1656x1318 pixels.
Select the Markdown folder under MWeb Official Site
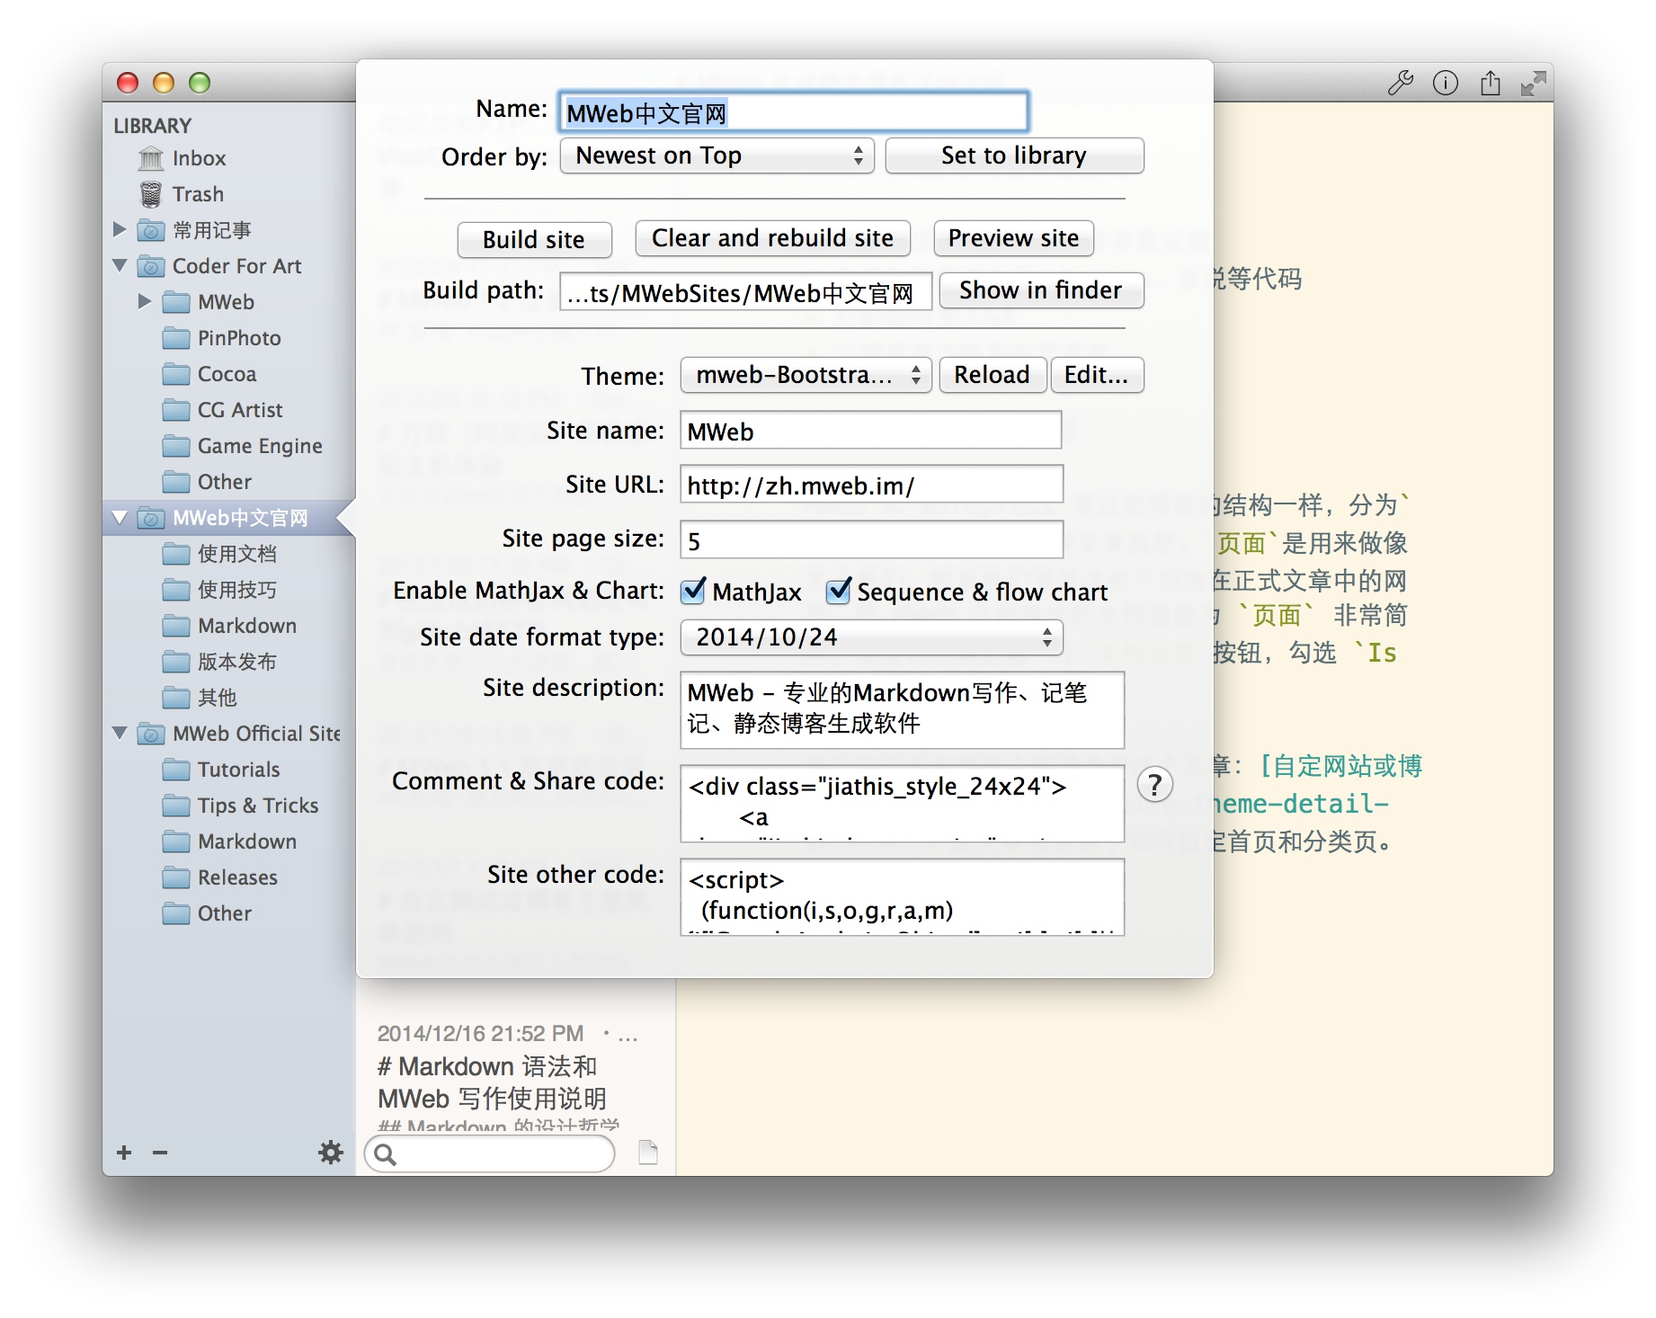click(229, 842)
